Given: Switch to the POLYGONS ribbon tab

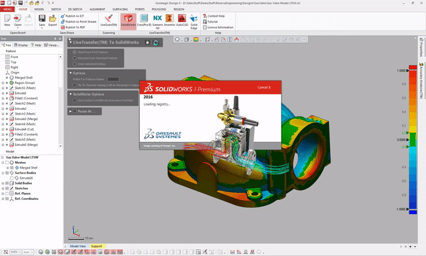Looking at the screenshot, I should pyautogui.click(x=159, y=9).
